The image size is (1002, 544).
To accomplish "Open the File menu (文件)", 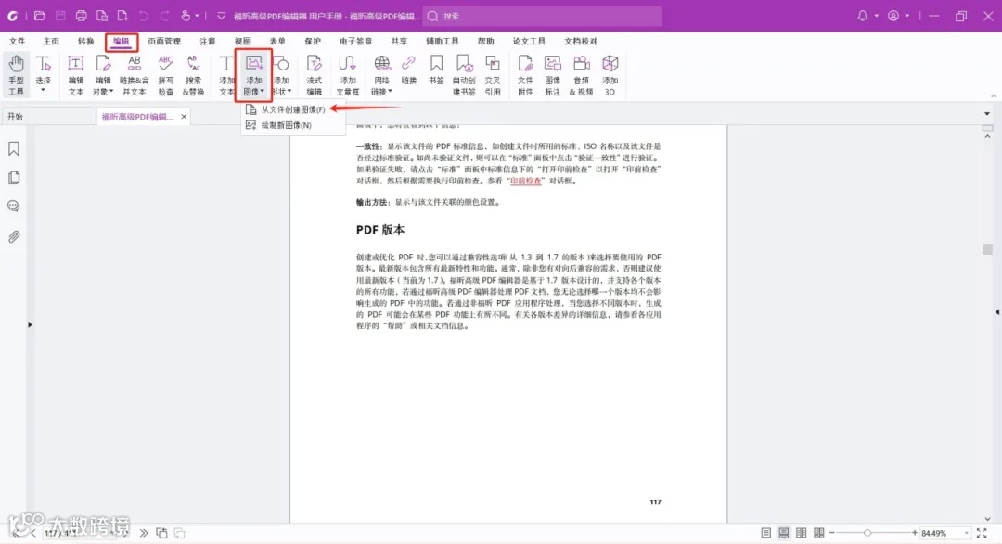I will point(18,41).
